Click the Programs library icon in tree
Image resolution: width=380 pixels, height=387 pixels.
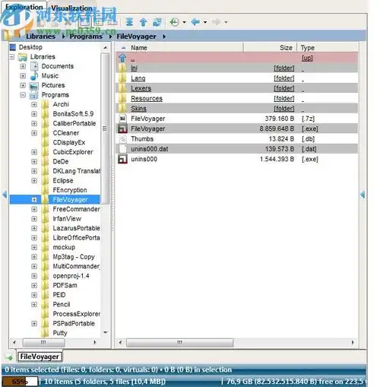[34, 95]
